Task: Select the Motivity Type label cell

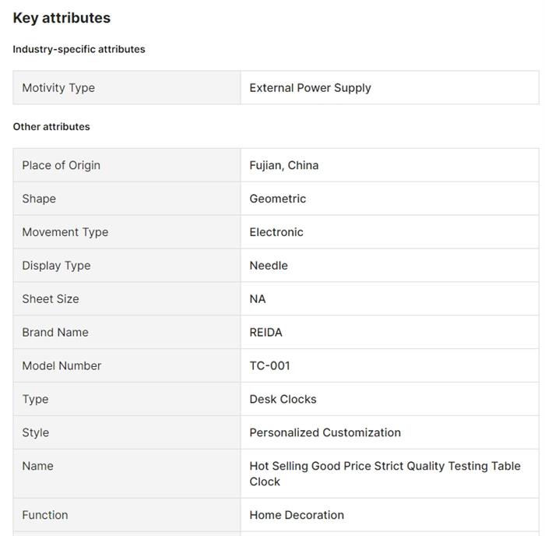Action: tap(58, 88)
